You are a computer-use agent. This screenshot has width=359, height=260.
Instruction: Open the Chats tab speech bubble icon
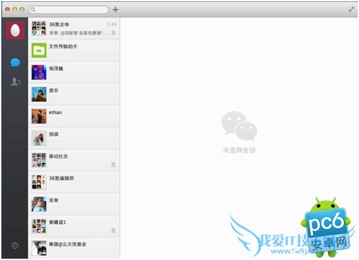pos(15,62)
